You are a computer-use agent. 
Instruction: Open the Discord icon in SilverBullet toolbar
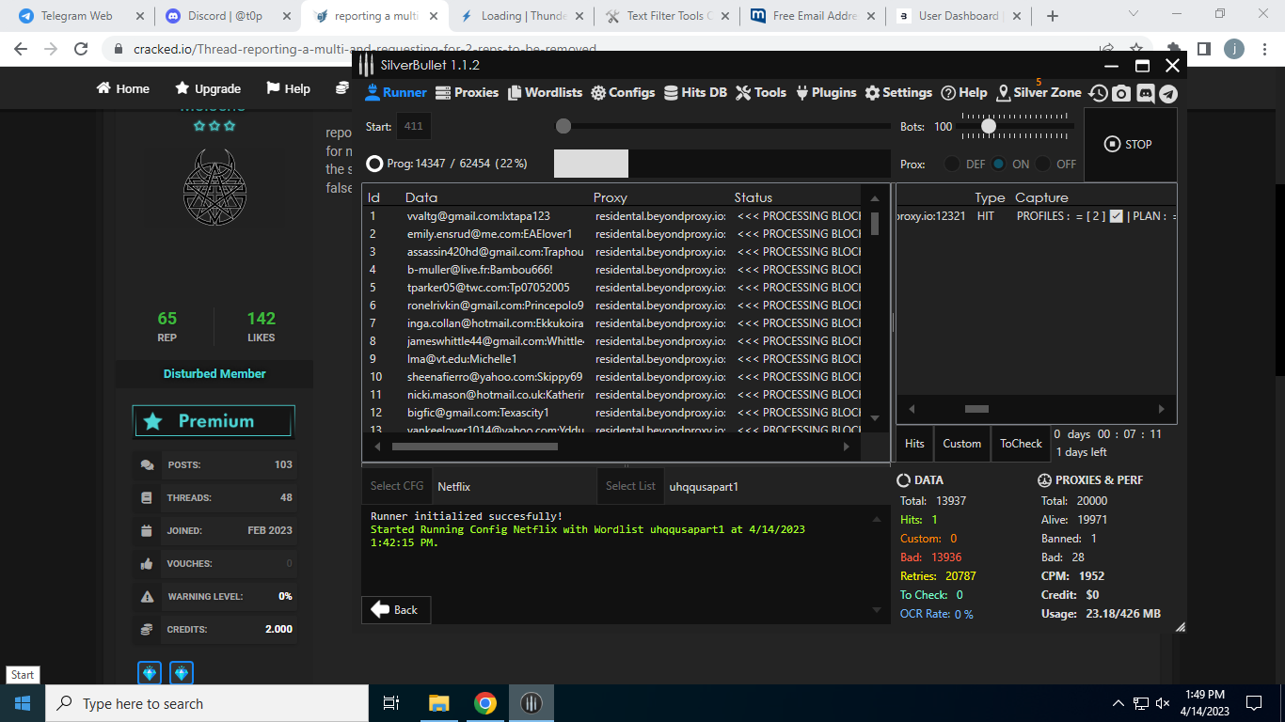(x=1145, y=93)
